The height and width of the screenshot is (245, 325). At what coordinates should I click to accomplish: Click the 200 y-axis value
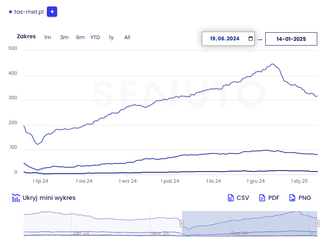click(12, 122)
